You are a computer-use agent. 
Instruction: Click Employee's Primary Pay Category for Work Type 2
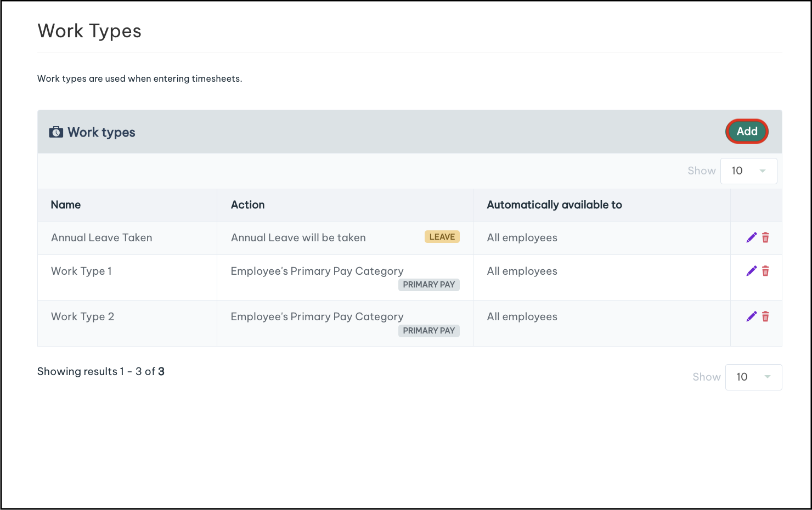coord(317,316)
